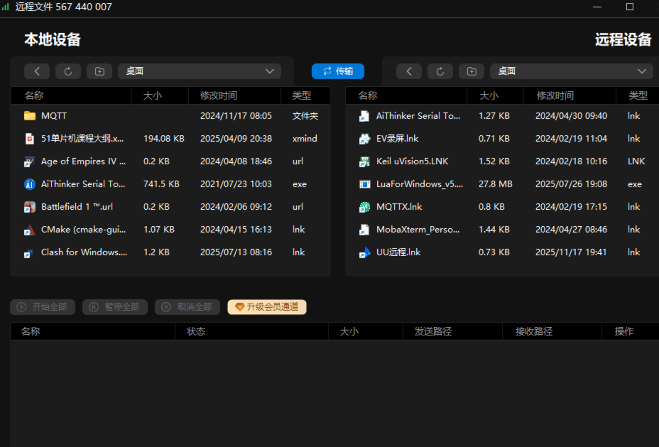The height and width of the screenshot is (447, 659).
Task: Sort remote files by 大小 column
Action: tap(489, 96)
